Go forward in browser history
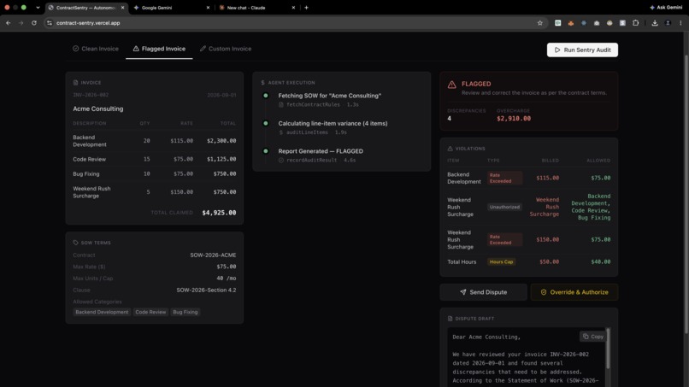 pyautogui.click(x=21, y=23)
